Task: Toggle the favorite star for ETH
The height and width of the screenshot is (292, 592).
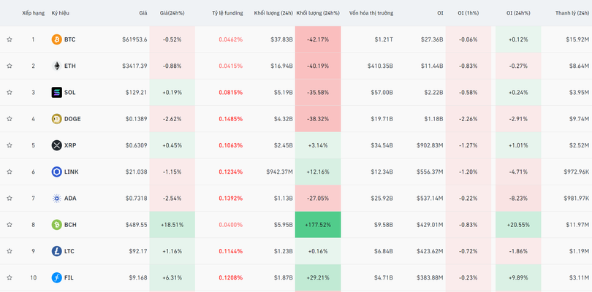Action: (x=10, y=66)
